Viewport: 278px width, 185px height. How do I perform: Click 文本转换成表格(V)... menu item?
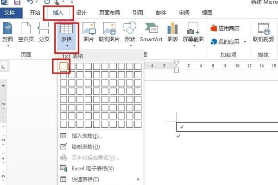[x=101, y=158]
